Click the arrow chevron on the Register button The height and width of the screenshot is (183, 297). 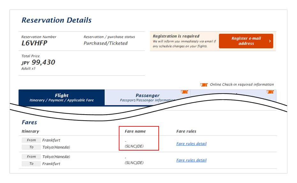coord(270,41)
